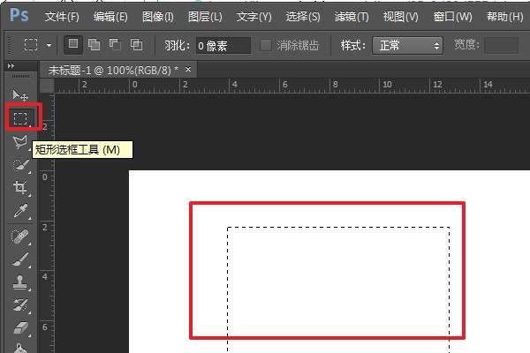The width and height of the screenshot is (530, 353).
Task: Click the 羽化 feather input field
Action: pyautogui.click(x=223, y=46)
